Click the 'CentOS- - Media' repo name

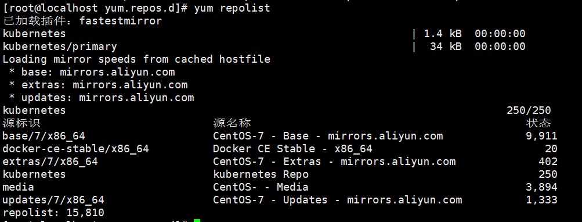point(261,187)
